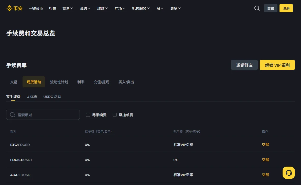Image resolution: width=301 pixels, height=185 pixels.
Task: Click the 币对 column header
Action: click(13, 132)
